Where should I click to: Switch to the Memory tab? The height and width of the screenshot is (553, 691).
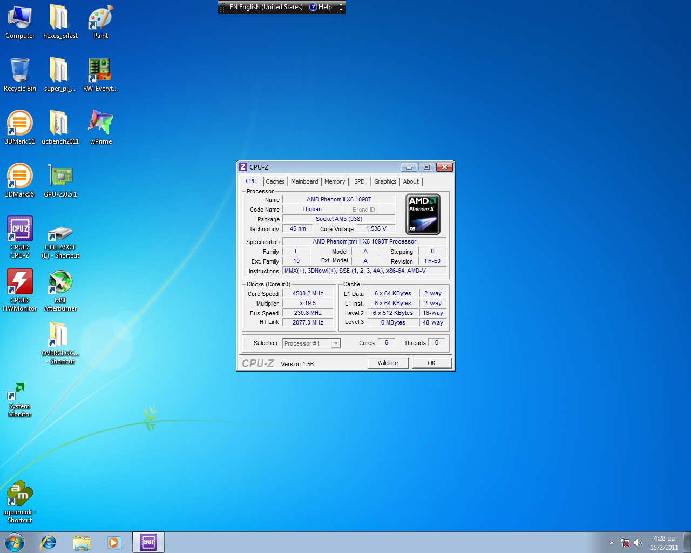pyautogui.click(x=335, y=181)
